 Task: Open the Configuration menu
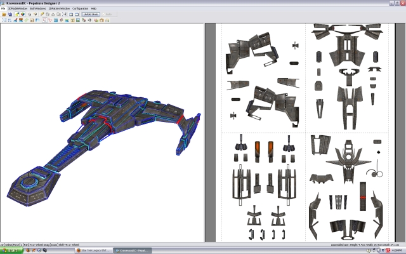(81, 8)
